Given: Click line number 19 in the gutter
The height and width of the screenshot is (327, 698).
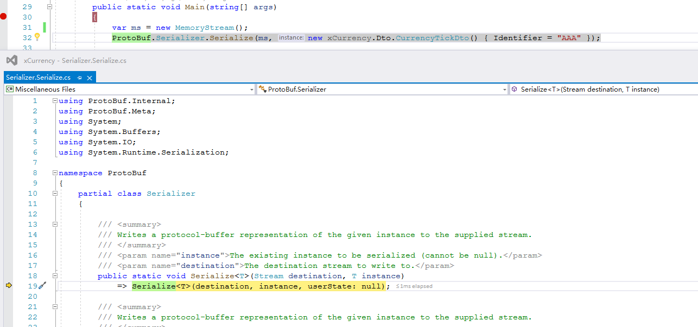Looking at the screenshot, I should tap(32, 286).
